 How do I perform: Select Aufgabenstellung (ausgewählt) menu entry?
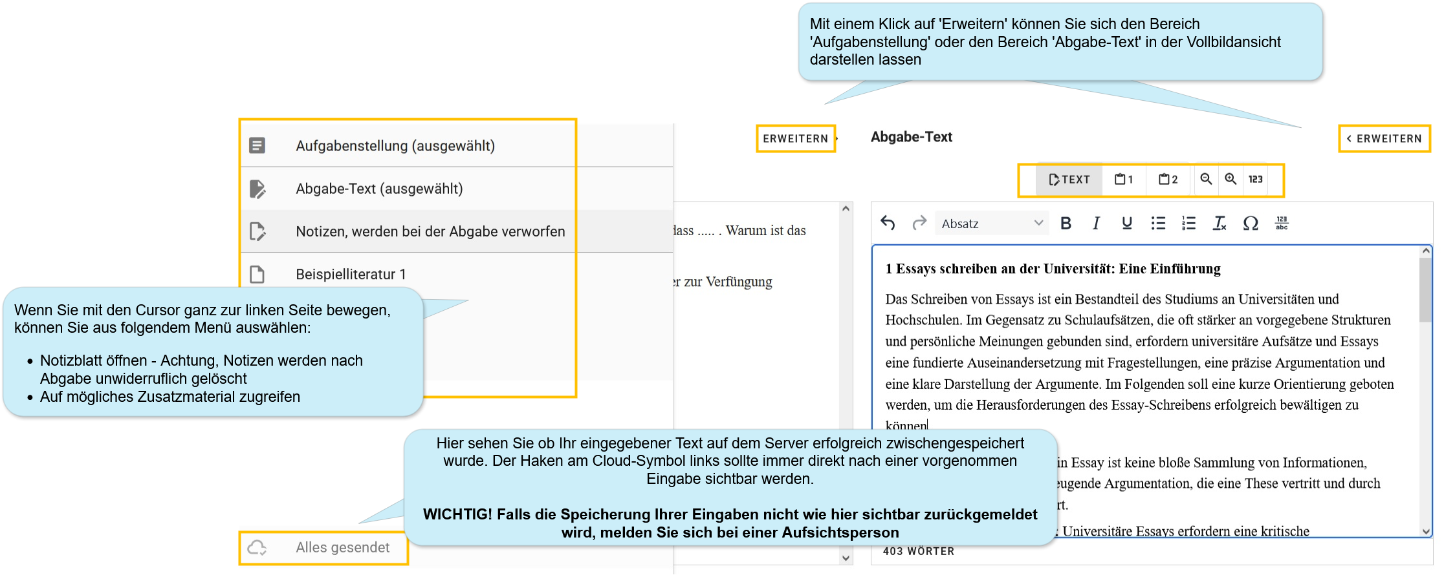pos(457,145)
